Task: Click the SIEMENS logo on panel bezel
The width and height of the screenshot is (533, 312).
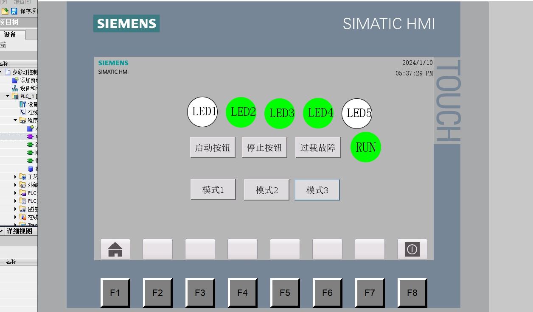Action: point(126,23)
